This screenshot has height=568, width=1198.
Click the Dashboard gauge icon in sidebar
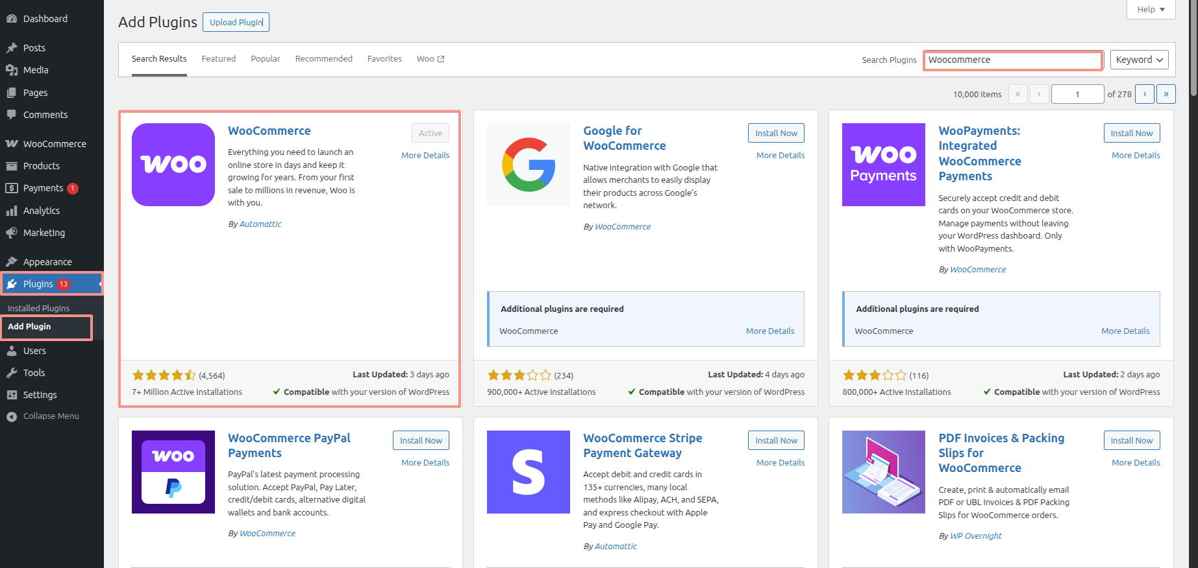12,19
